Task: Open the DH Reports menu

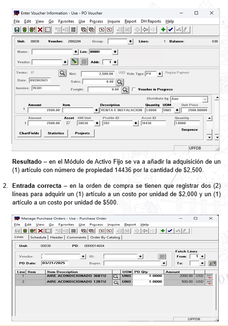Action: 151,21
